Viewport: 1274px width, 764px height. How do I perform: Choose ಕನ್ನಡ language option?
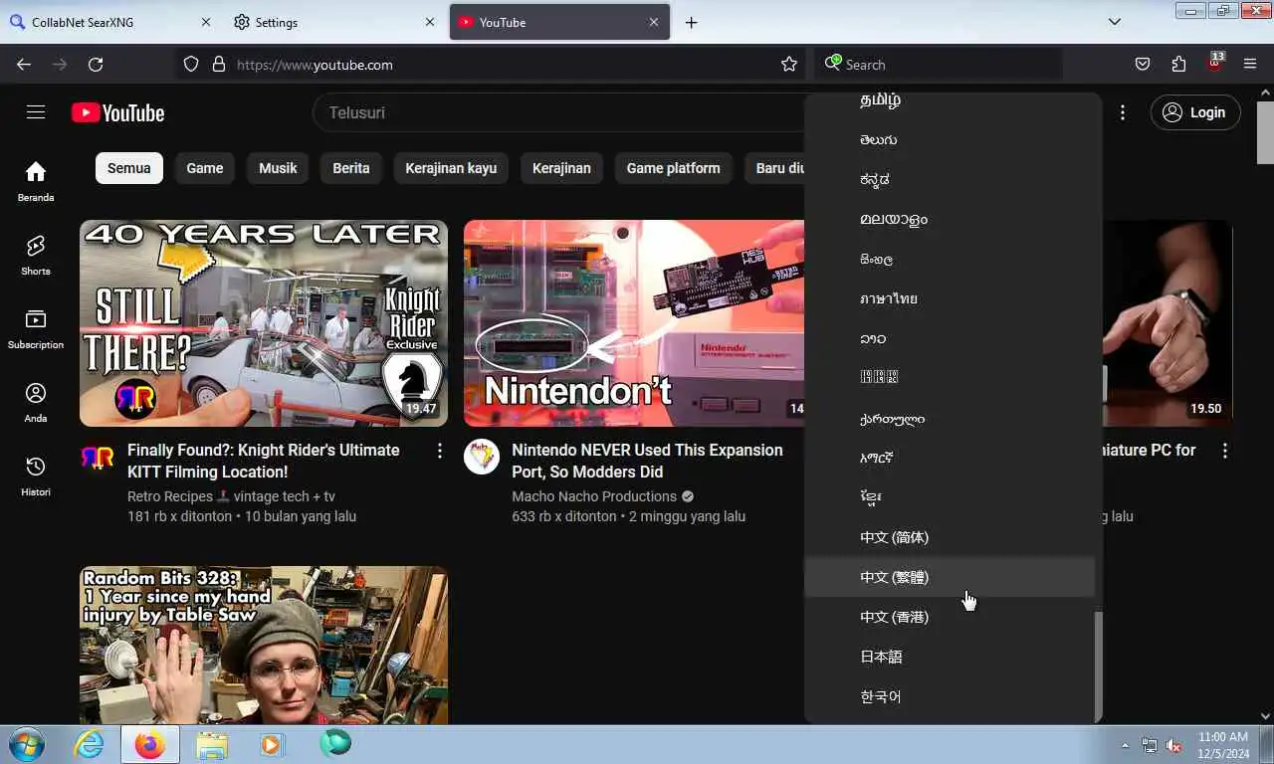(x=950, y=179)
